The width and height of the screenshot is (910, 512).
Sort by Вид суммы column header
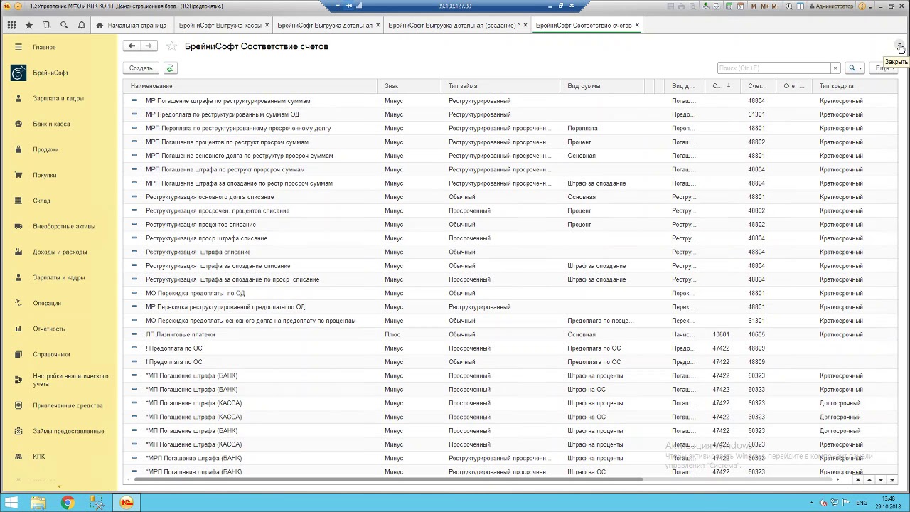(x=602, y=86)
